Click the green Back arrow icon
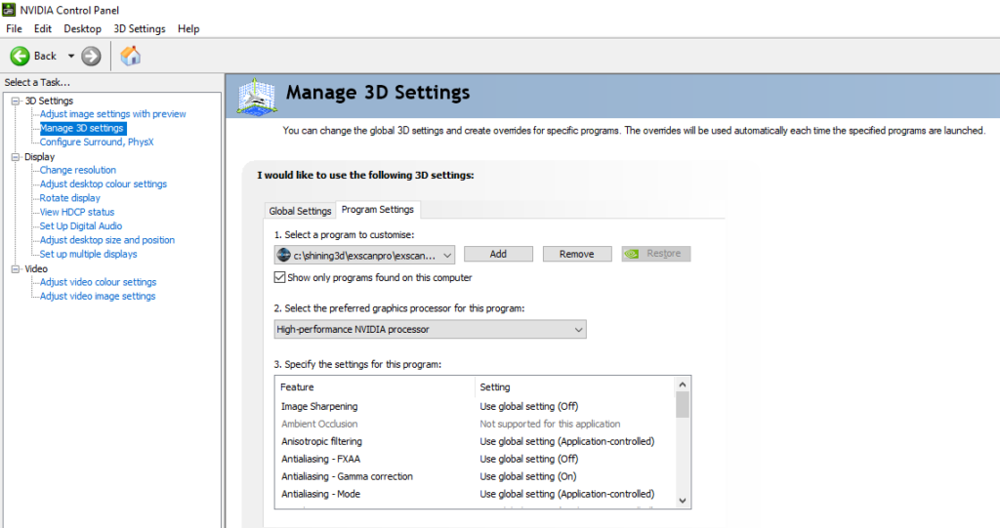This screenshot has height=528, width=1000. click(x=20, y=56)
